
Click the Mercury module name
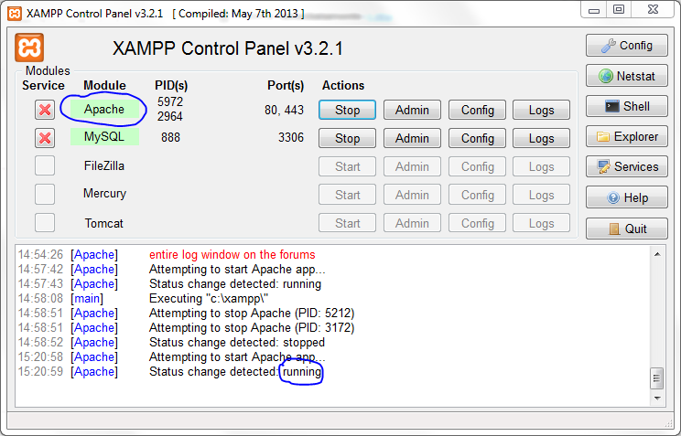coord(104,193)
